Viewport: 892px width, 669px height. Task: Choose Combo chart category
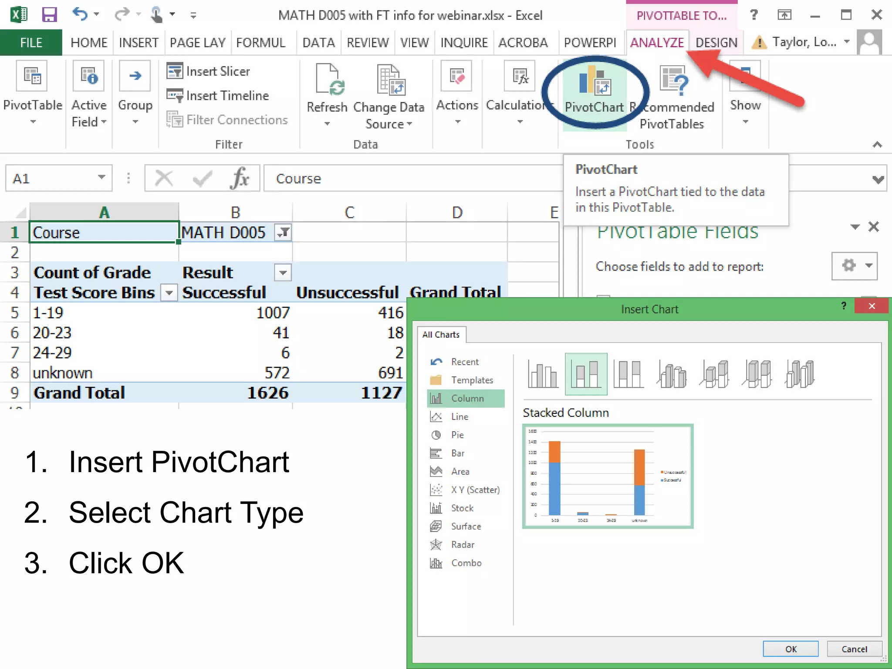point(466,563)
